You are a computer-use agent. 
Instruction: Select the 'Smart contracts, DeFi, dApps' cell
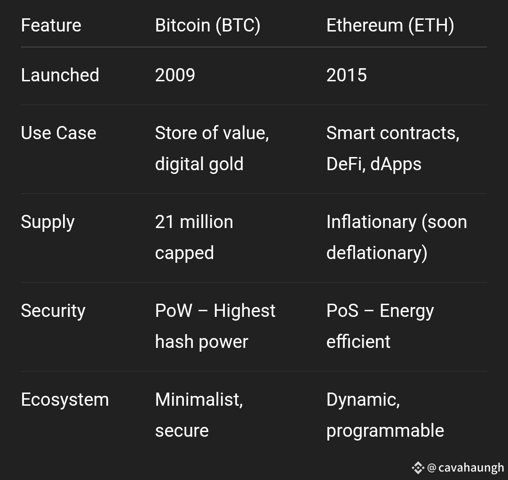tap(393, 149)
